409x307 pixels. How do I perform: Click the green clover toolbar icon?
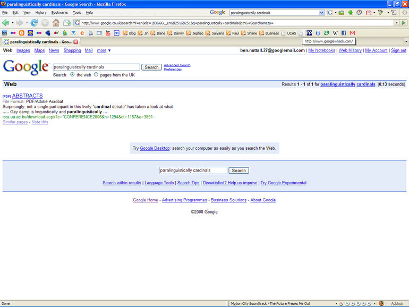[x=350, y=13]
